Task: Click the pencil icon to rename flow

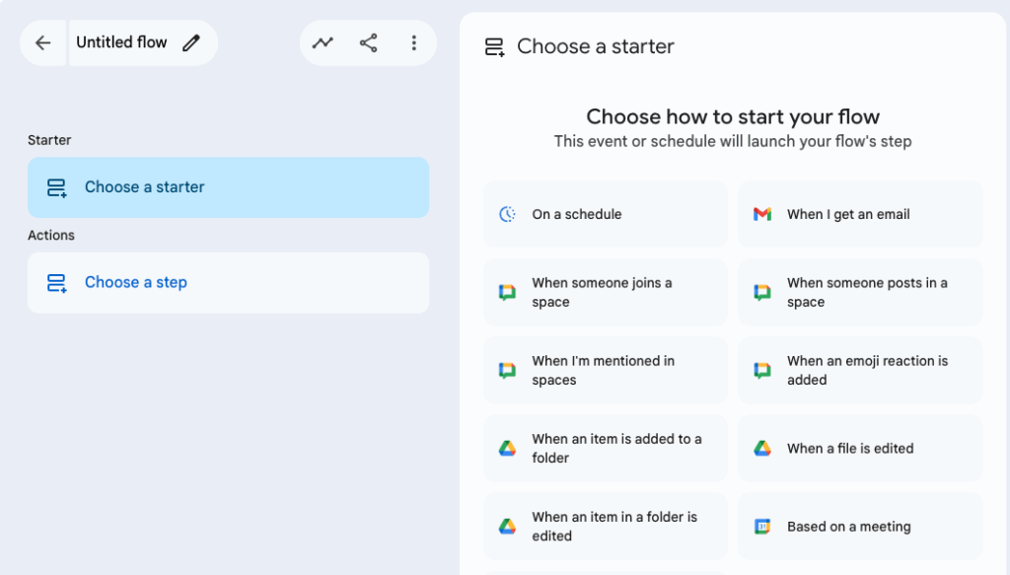Action: 191,42
